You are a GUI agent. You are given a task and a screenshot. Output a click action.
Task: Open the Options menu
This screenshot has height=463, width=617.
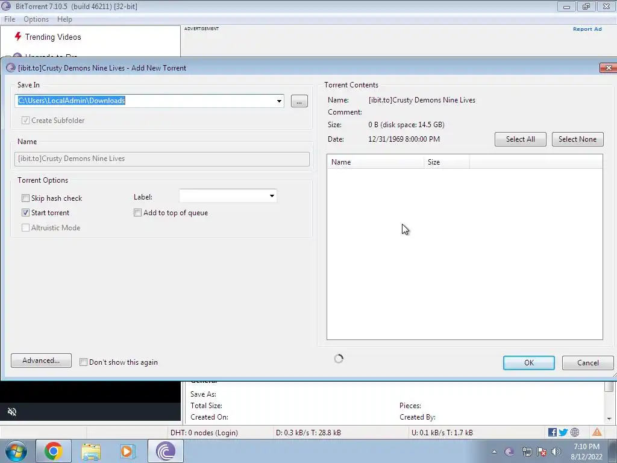pos(36,19)
